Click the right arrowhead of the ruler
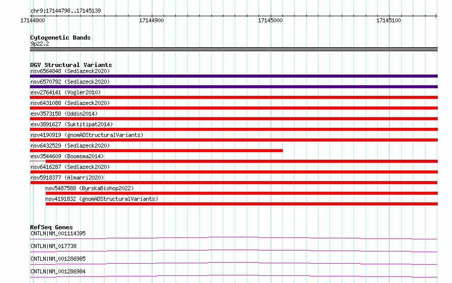This screenshot has width=452, height=283. [436, 16]
